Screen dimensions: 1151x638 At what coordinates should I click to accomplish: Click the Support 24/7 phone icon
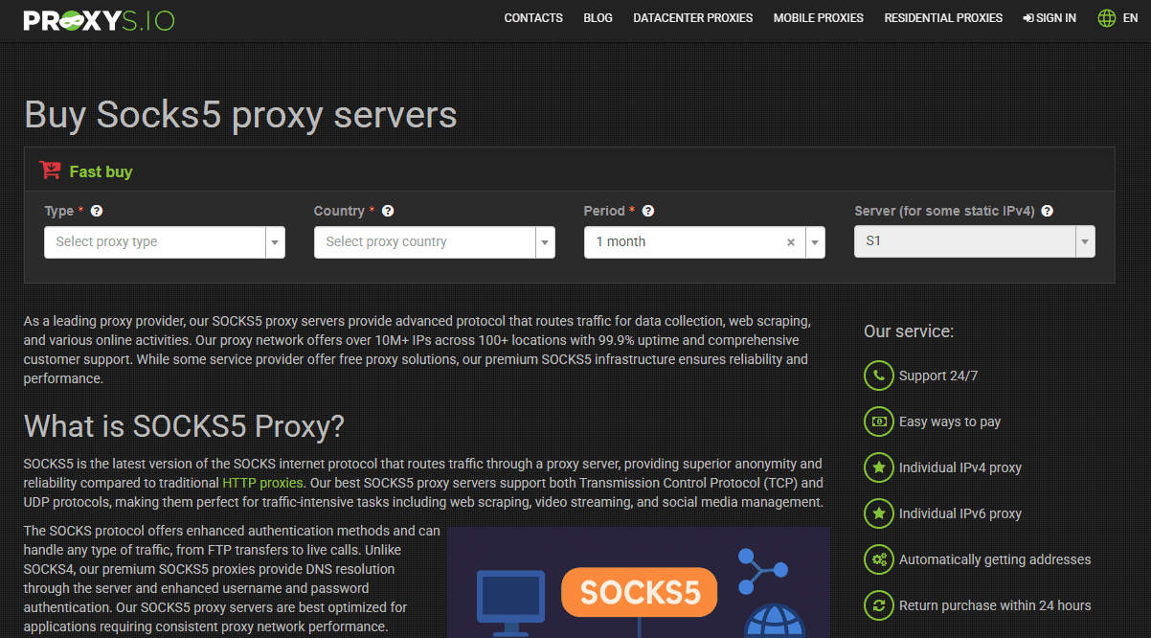(x=878, y=376)
